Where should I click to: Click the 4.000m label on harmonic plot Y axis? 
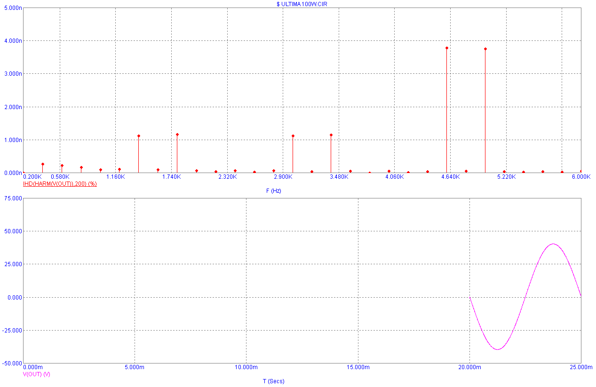[12, 41]
